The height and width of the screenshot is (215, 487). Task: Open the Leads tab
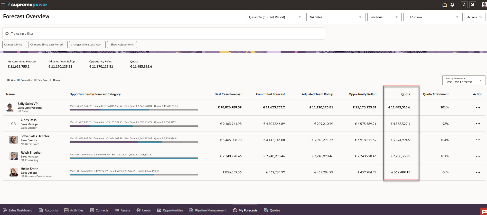(144, 210)
